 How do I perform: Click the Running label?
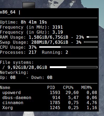pos(52,52)
